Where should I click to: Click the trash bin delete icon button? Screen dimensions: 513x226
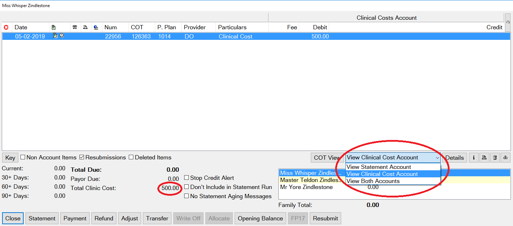point(495,158)
